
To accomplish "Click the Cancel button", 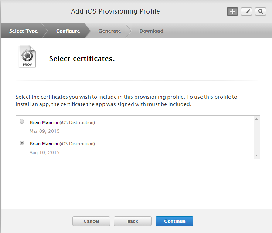I will click(x=91, y=221).
